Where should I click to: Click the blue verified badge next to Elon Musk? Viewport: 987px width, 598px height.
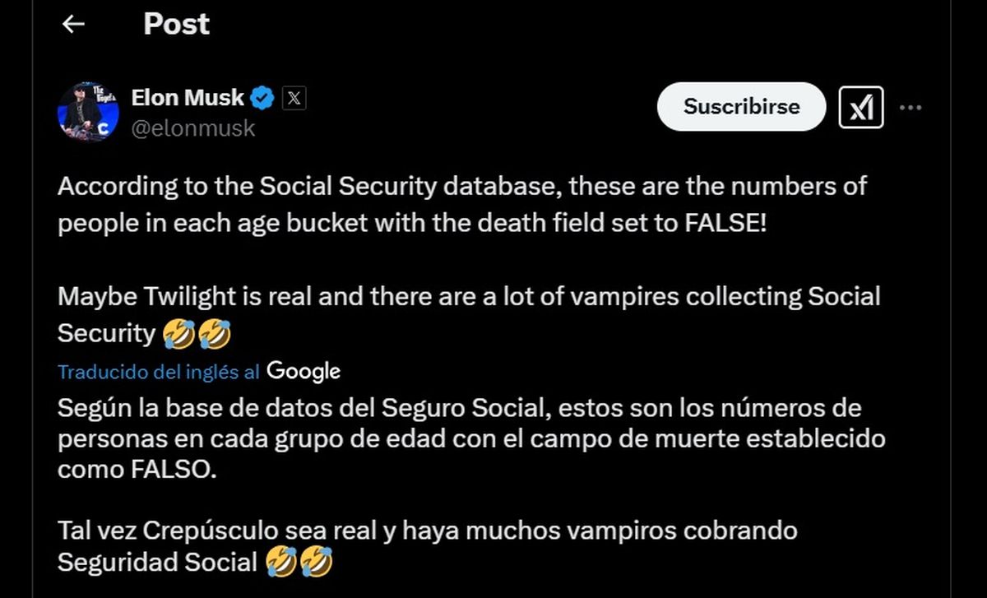[x=261, y=97]
